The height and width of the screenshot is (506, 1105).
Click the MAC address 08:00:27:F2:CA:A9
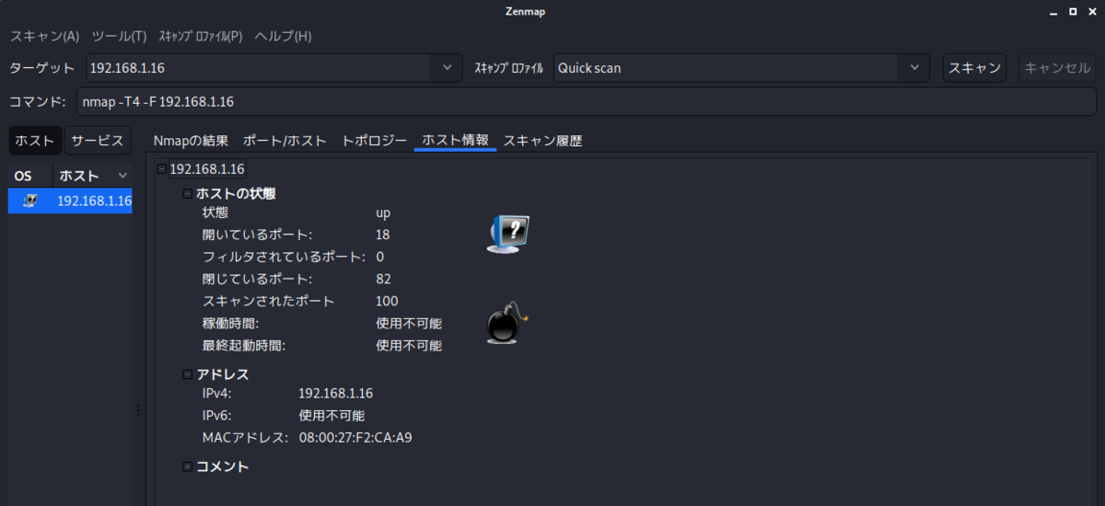(x=355, y=437)
